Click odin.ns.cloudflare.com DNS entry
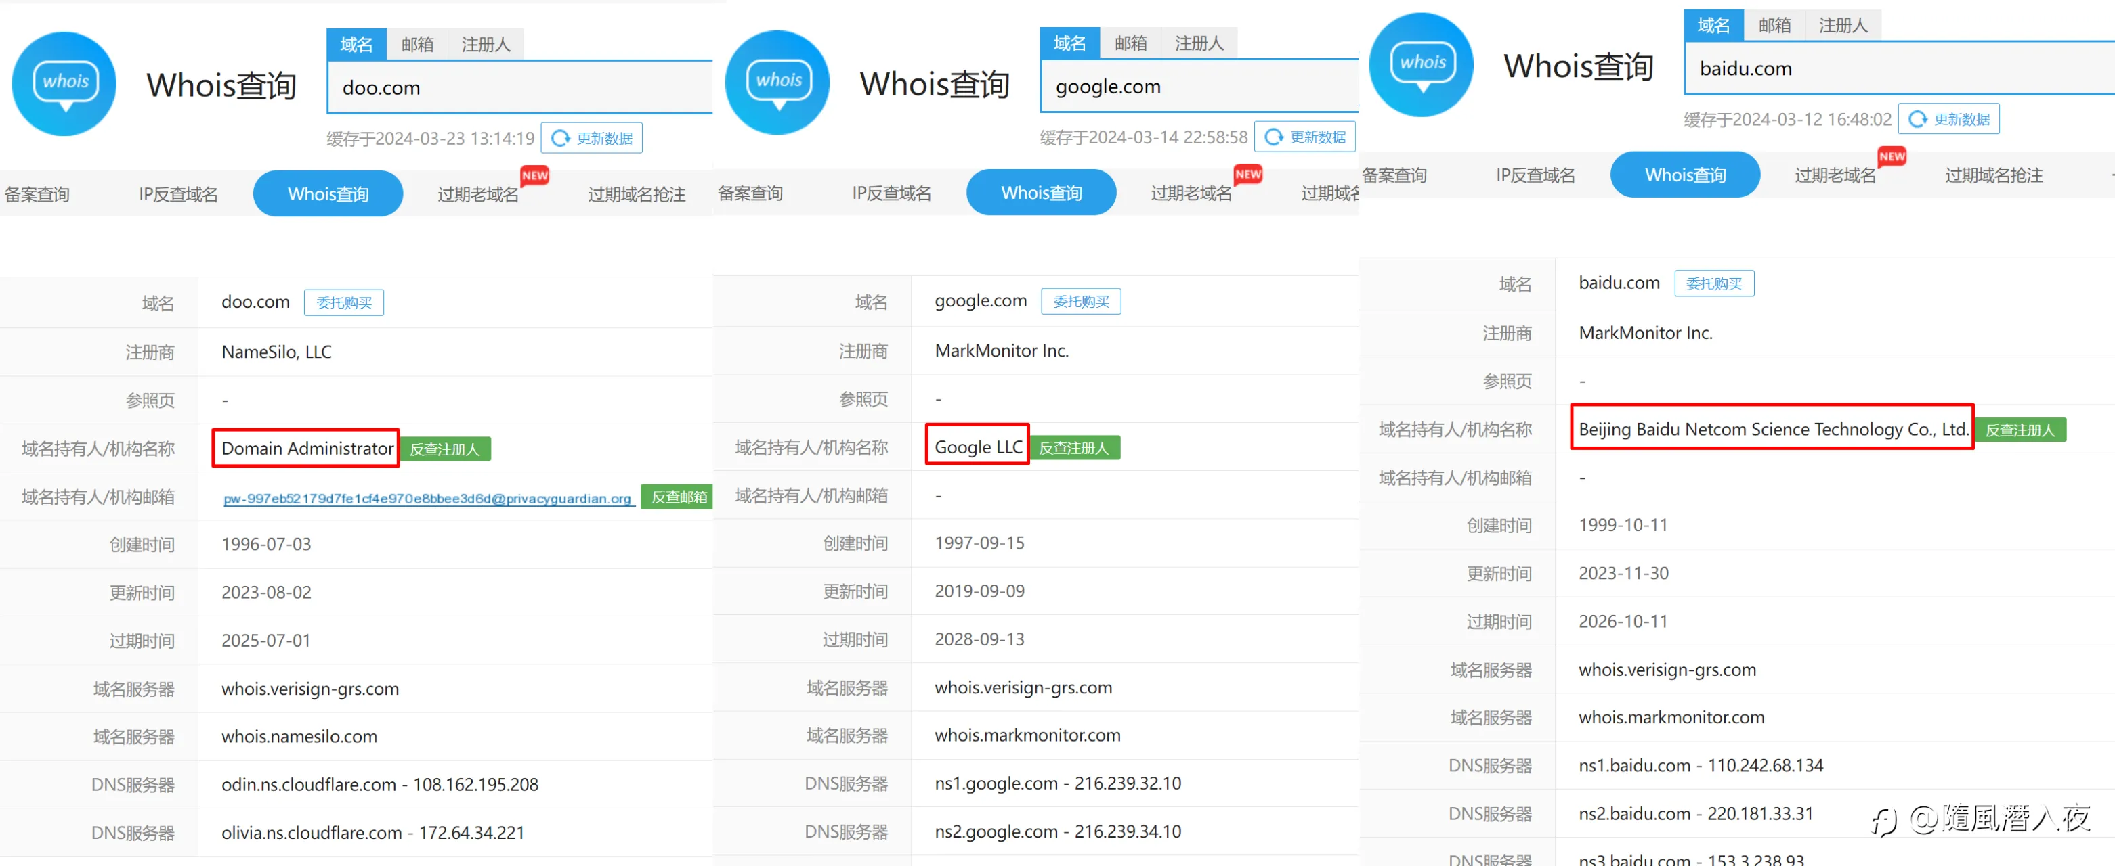Screen dimensions: 2115x866 click(x=379, y=785)
